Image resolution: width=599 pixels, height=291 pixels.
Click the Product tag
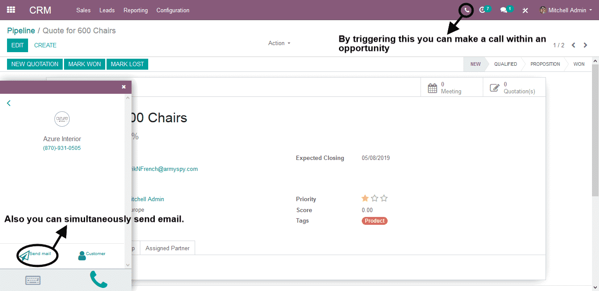tap(374, 221)
